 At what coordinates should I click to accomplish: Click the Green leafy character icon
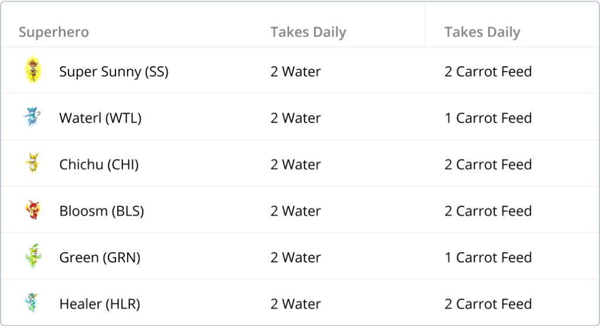click(33, 256)
